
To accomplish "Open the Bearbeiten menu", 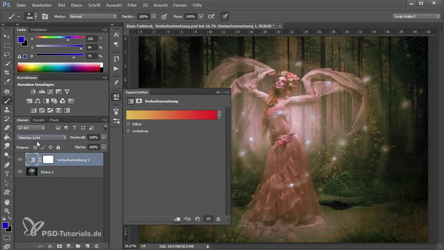I will [x=42, y=5].
